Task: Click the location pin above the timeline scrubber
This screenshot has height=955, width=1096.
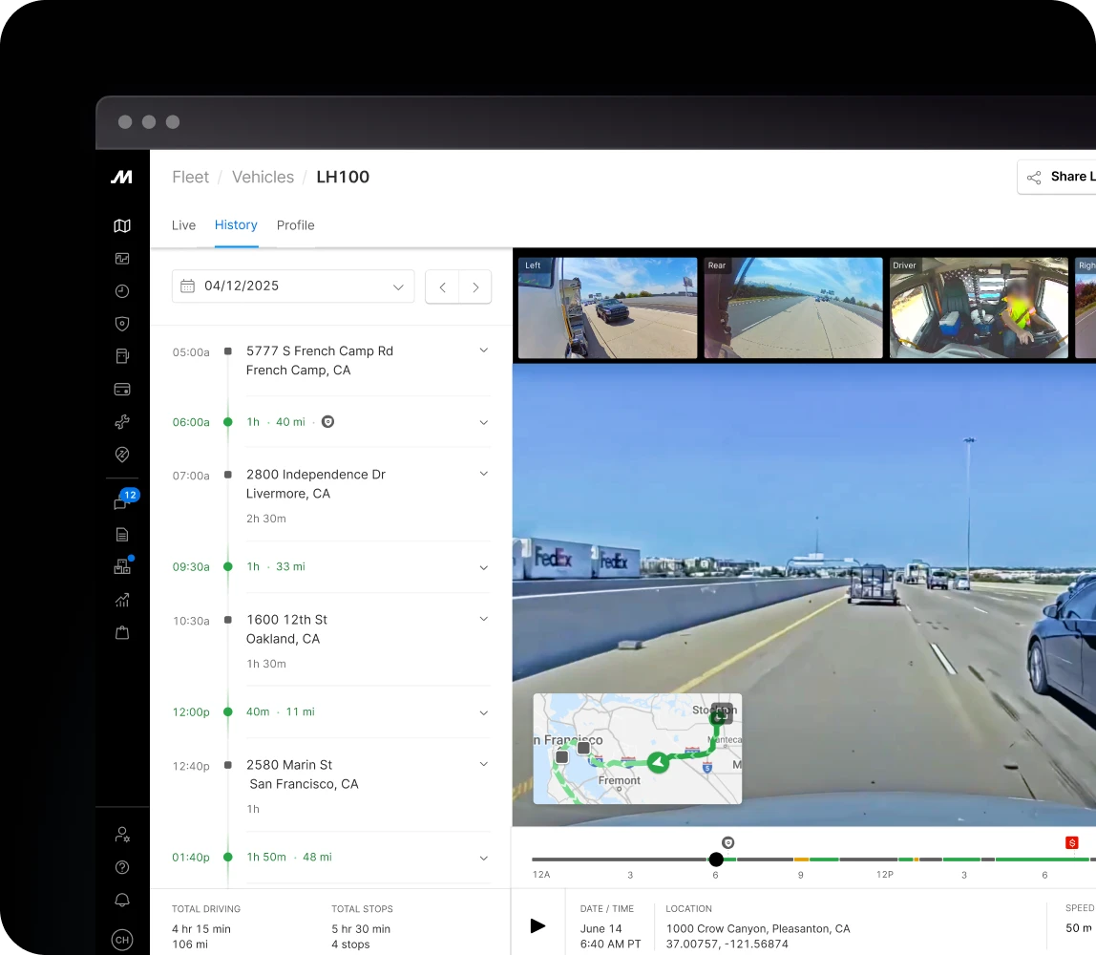Action: click(727, 842)
